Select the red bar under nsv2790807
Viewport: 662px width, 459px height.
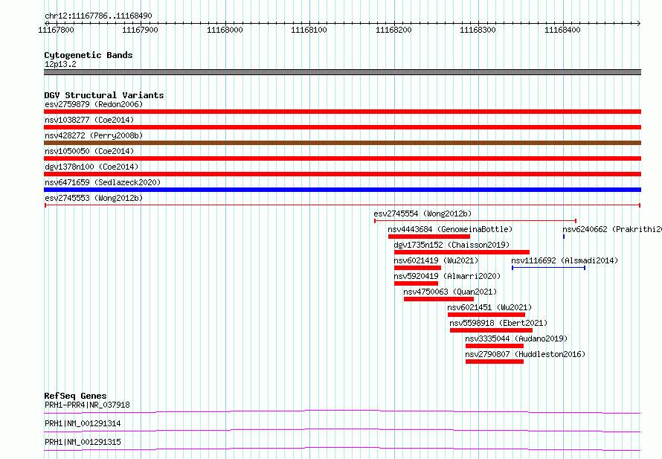click(495, 362)
